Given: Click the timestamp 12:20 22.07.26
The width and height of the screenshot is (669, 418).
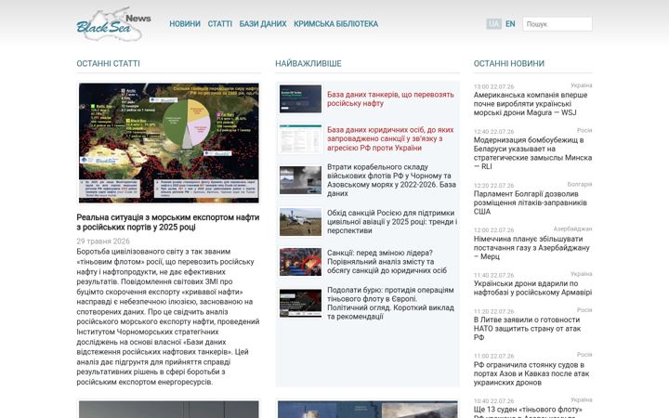Looking at the screenshot, I should 493,185.
